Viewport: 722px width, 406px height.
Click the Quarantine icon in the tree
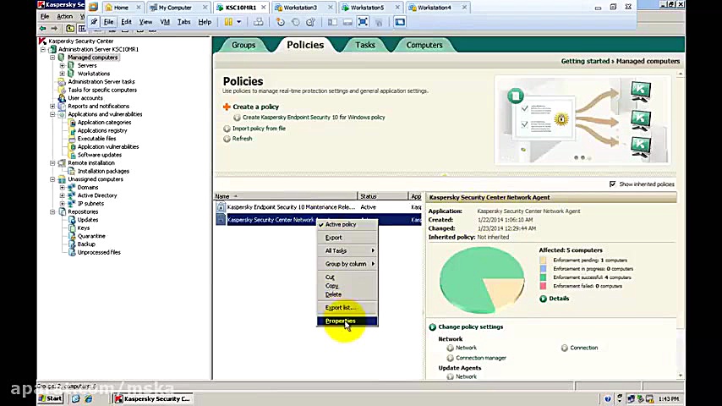(x=72, y=236)
